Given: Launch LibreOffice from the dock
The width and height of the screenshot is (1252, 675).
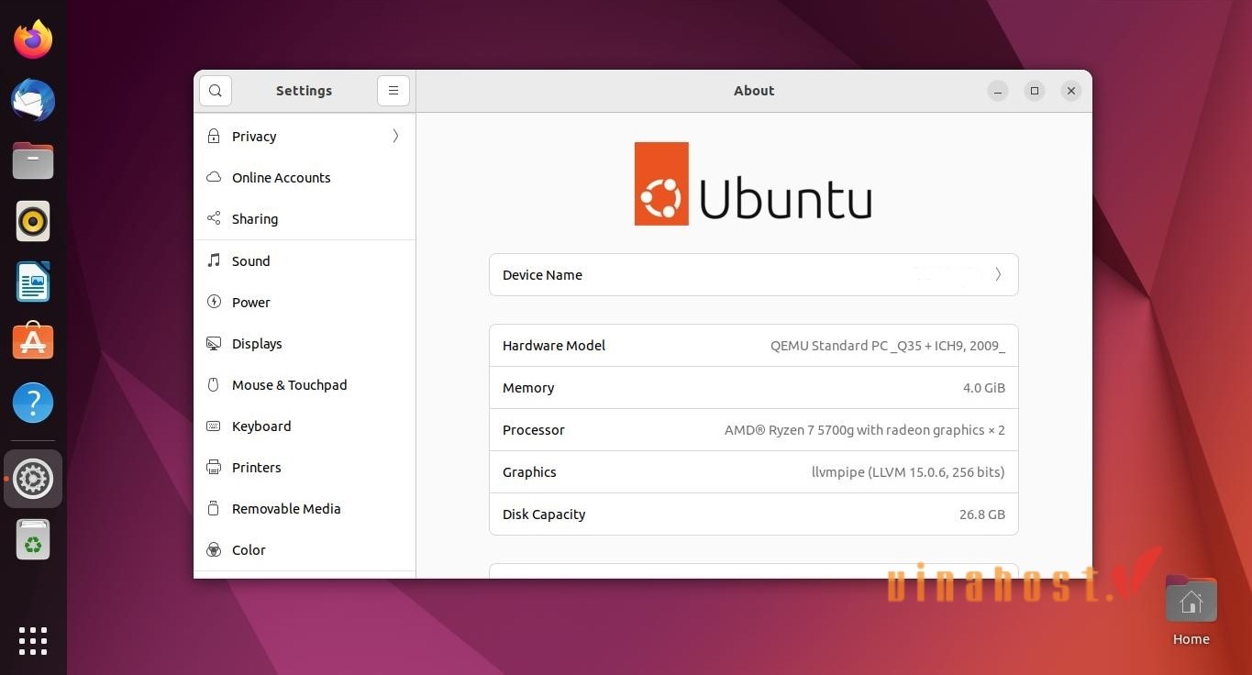Looking at the screenshot, I should (33, 282).
